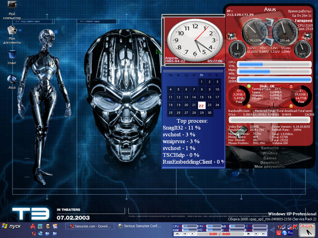Launch Opera from the quick launch bar

34,234
